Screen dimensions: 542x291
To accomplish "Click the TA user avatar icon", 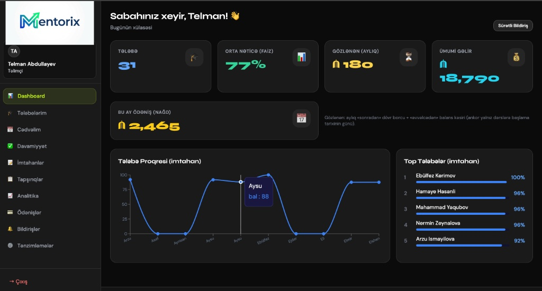I will pos(14,51).
